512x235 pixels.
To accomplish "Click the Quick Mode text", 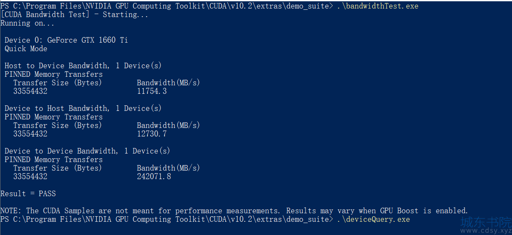I will click(26, 49).
